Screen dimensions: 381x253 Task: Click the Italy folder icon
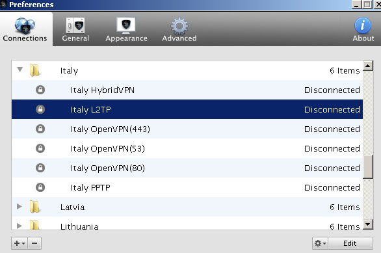[34, 70]
